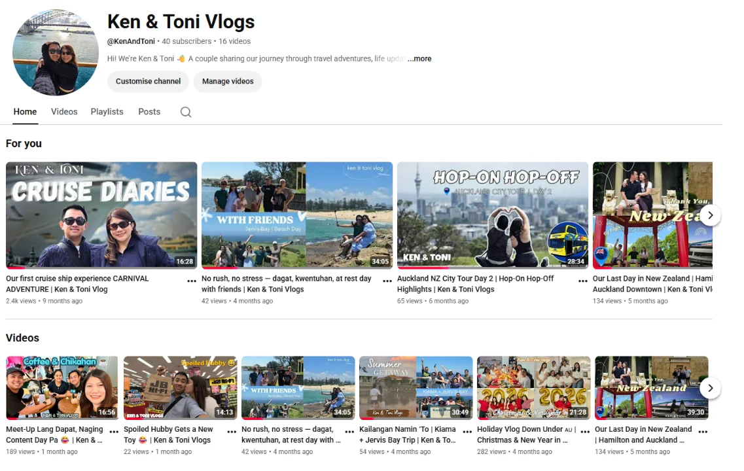Show next videos in Videos carousel
Image resolution: width=744 pixels, height=471 pixels.
711,388
